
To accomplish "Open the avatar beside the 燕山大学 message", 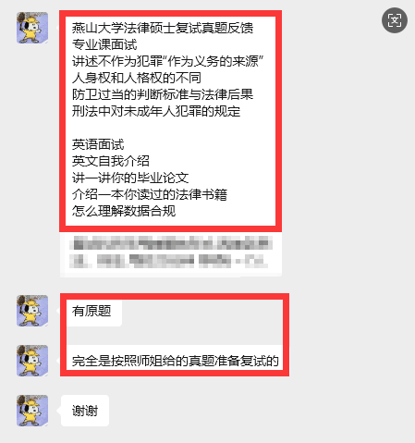I will [32, 28].
